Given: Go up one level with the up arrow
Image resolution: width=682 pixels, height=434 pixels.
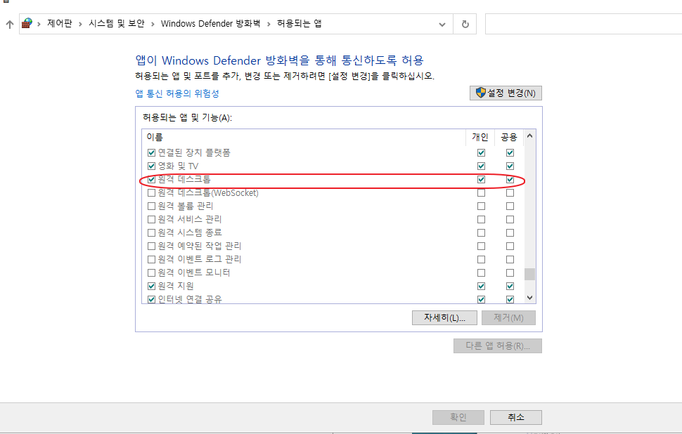Looking at the screenshot, I should [10, 24].
